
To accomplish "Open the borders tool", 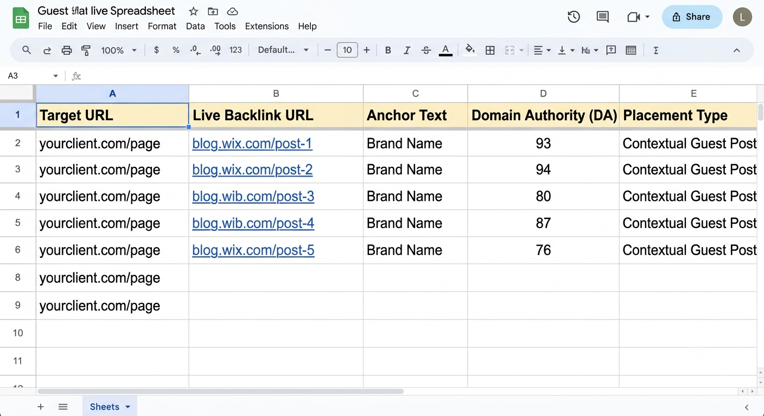I will click(490, 50).
